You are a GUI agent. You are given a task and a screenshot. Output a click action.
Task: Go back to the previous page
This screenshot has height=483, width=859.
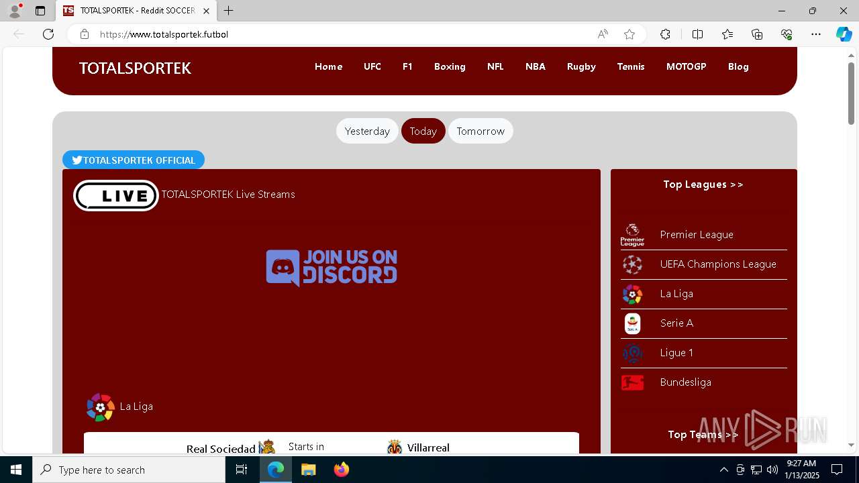[19, 34]
